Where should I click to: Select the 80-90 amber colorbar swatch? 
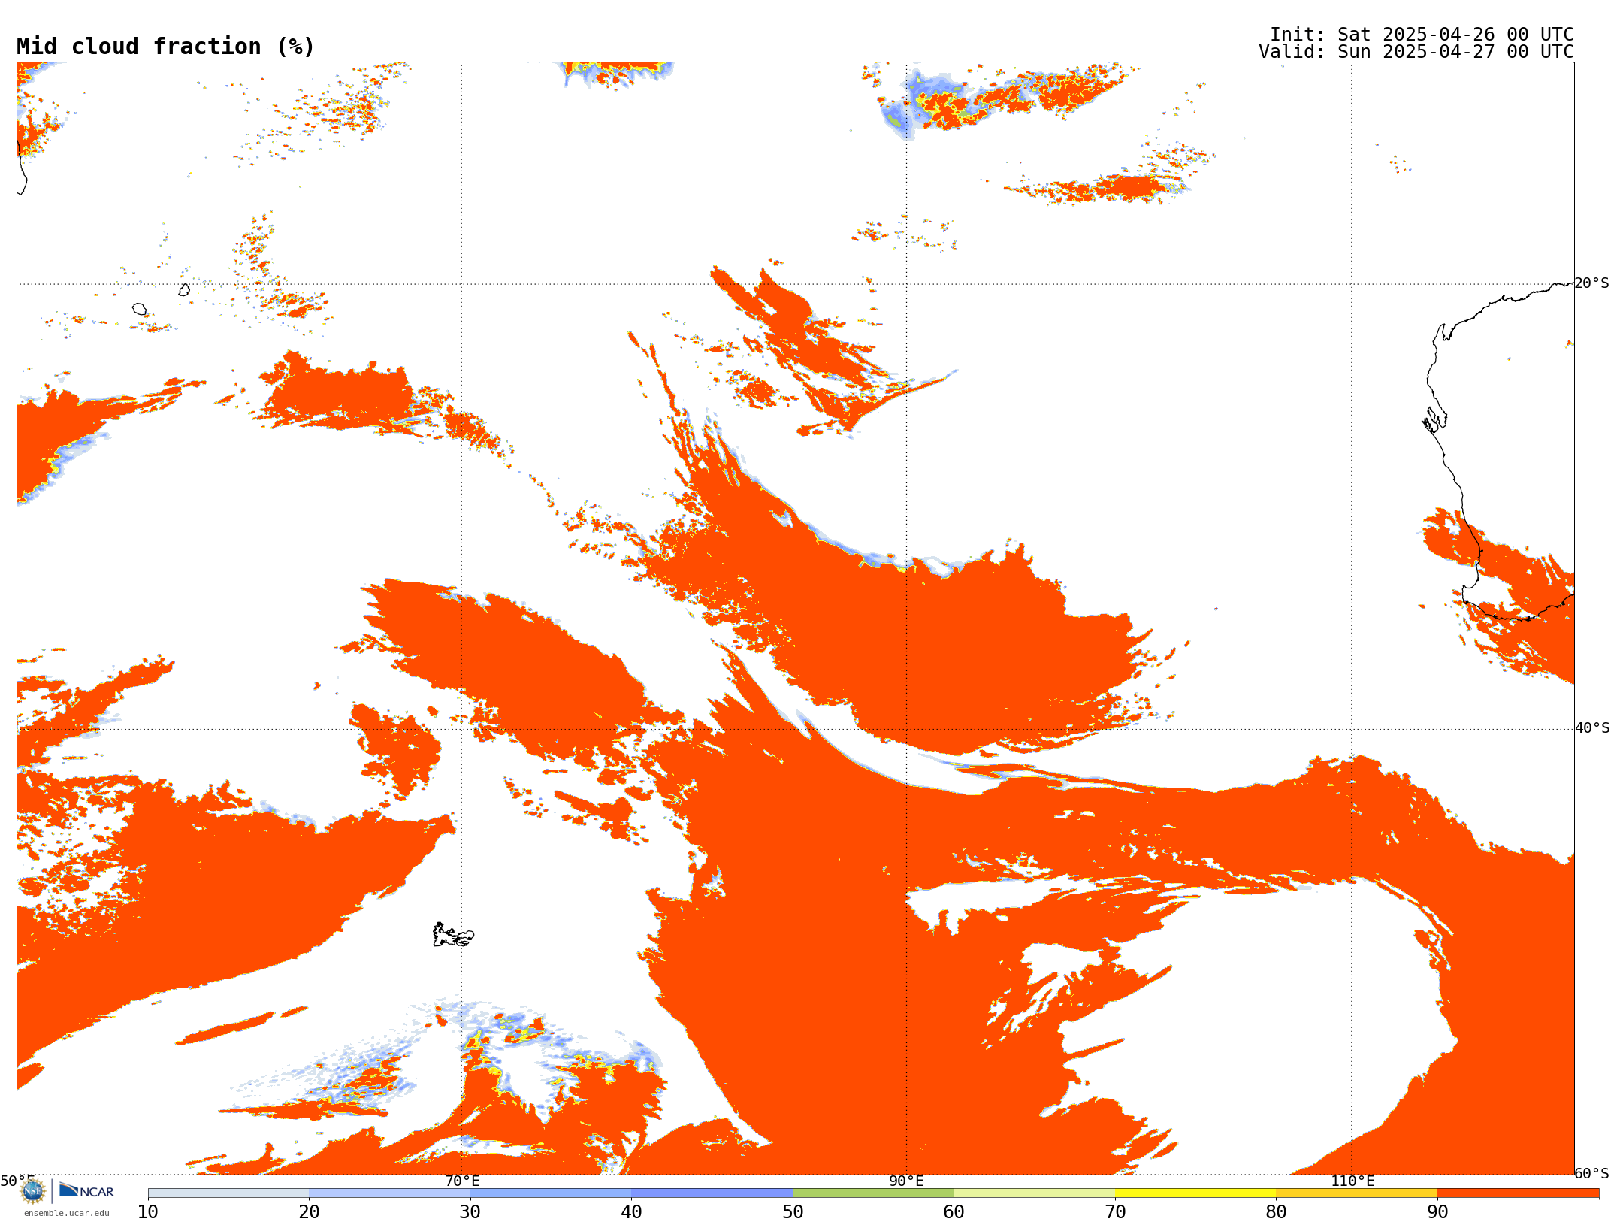[x=1357, y=1193]
